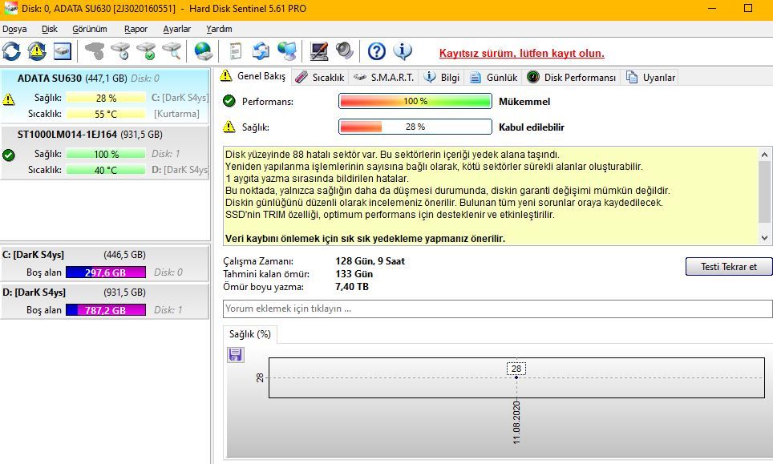Click the blue question mark help icon
The width and height of the screenshot is (773, 464).
point(377,51)
